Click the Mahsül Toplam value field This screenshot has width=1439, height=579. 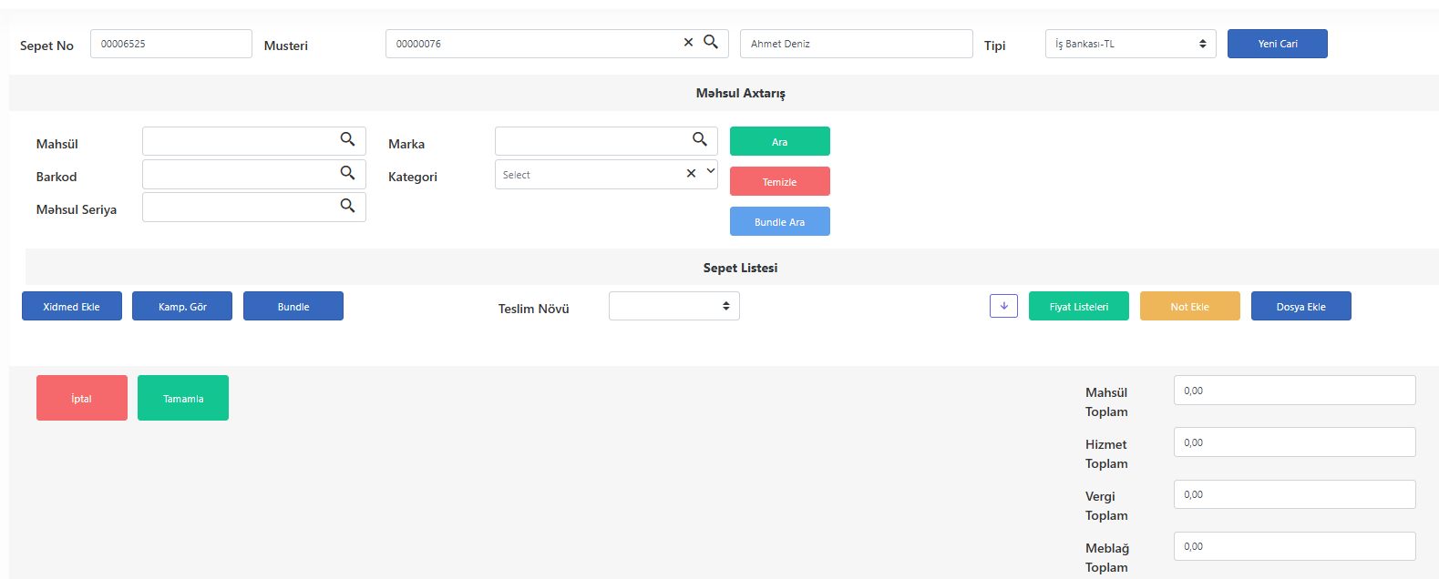click(x=1295, y=390)
